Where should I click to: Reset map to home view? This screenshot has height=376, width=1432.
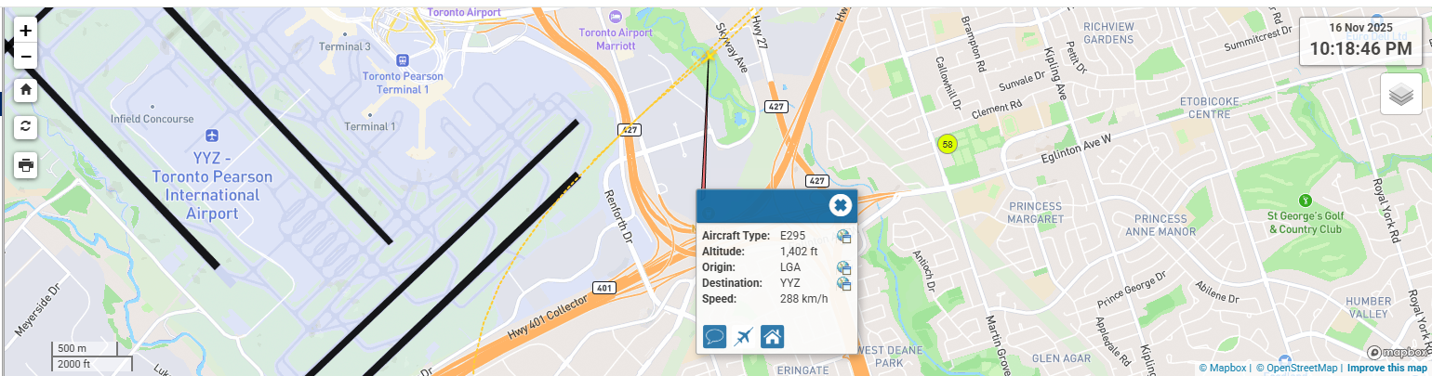pos(26,90)
